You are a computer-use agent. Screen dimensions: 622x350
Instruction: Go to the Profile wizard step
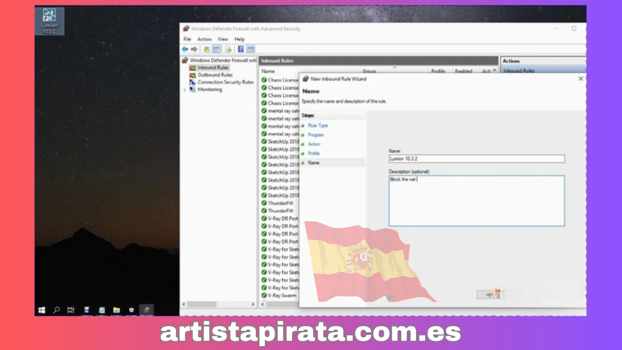(313, 153)
